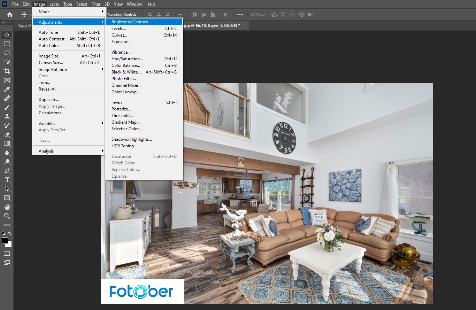Select the Lasso tool
476x310 pixels.
click(x=7, y=53)
